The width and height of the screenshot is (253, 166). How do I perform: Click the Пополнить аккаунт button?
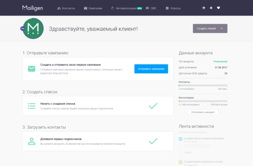(x=203, y=112)
